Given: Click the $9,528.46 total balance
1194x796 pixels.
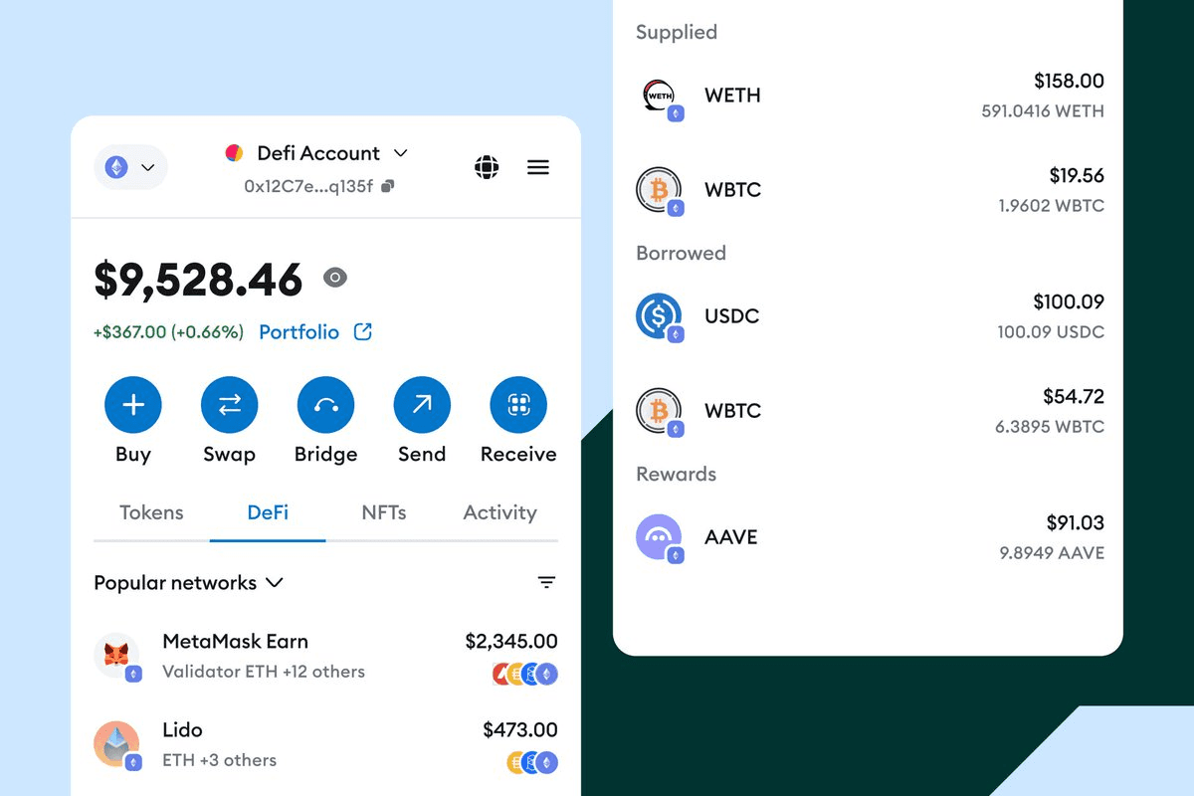Looking at the screenshot, I should 198,280.
